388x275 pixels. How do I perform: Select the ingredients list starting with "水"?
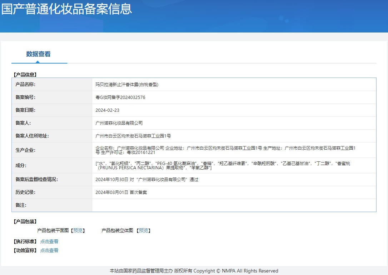pyautogui.click(x=223, y=165)
